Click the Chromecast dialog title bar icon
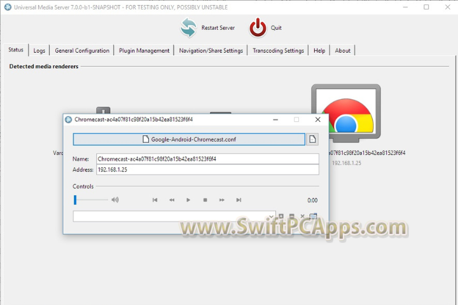Viewport: 458px width, 305px height. (68, 119)
